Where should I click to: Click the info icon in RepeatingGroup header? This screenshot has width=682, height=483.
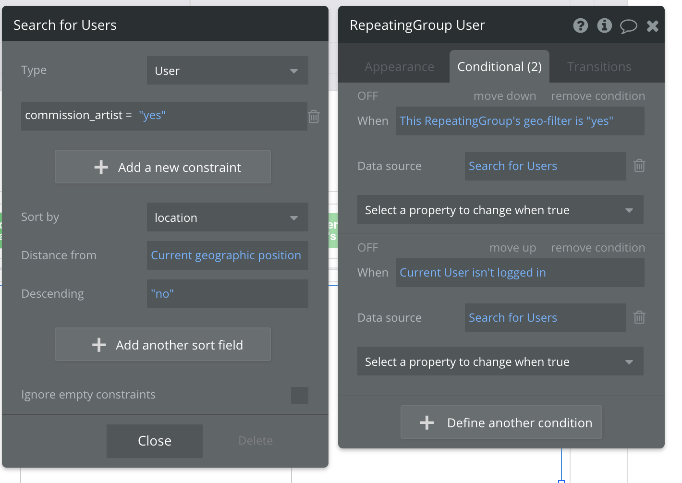[604, 25]
